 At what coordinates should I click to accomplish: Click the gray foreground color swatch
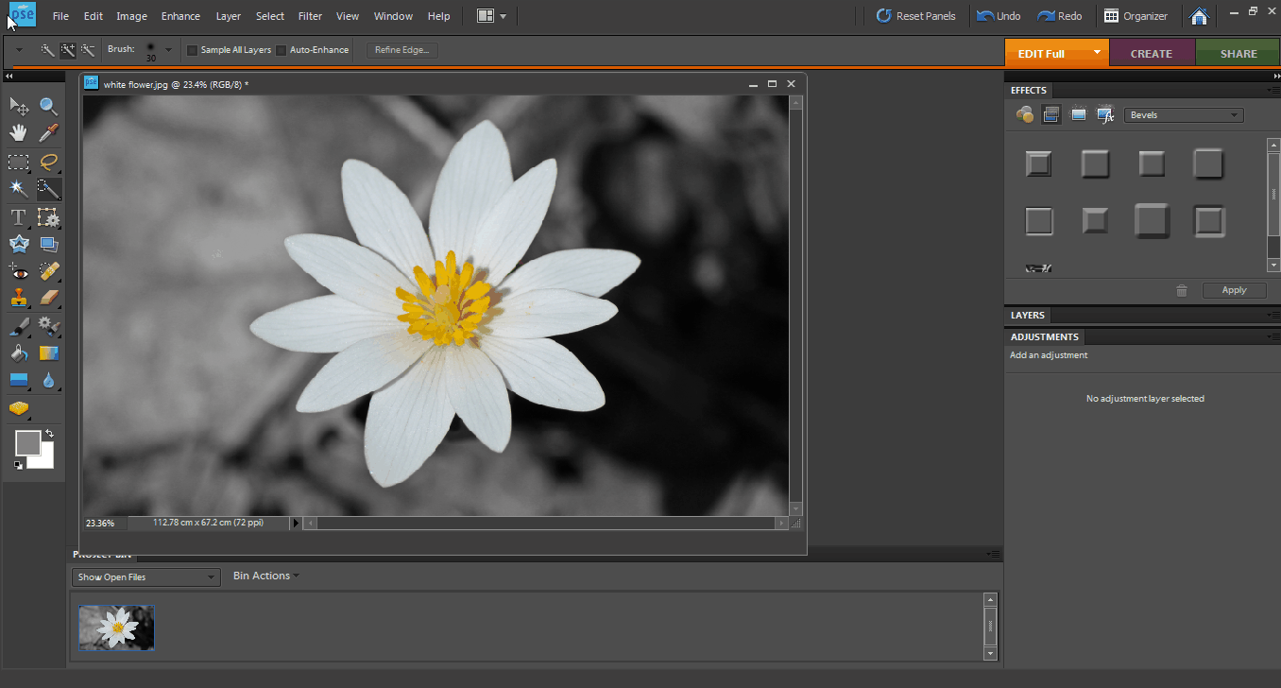[x=26, y=441]
